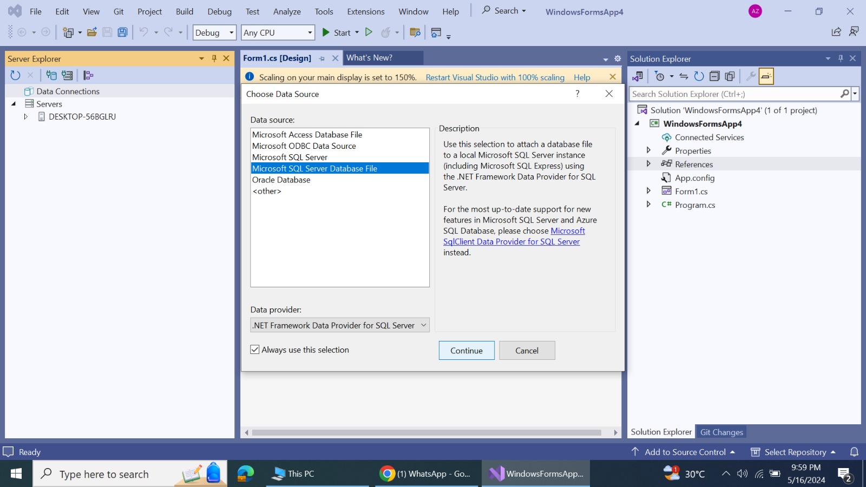Screen dimensions: 866x487
Task: Switch to the Git Changes tab
Action: (x=721, y=432)
